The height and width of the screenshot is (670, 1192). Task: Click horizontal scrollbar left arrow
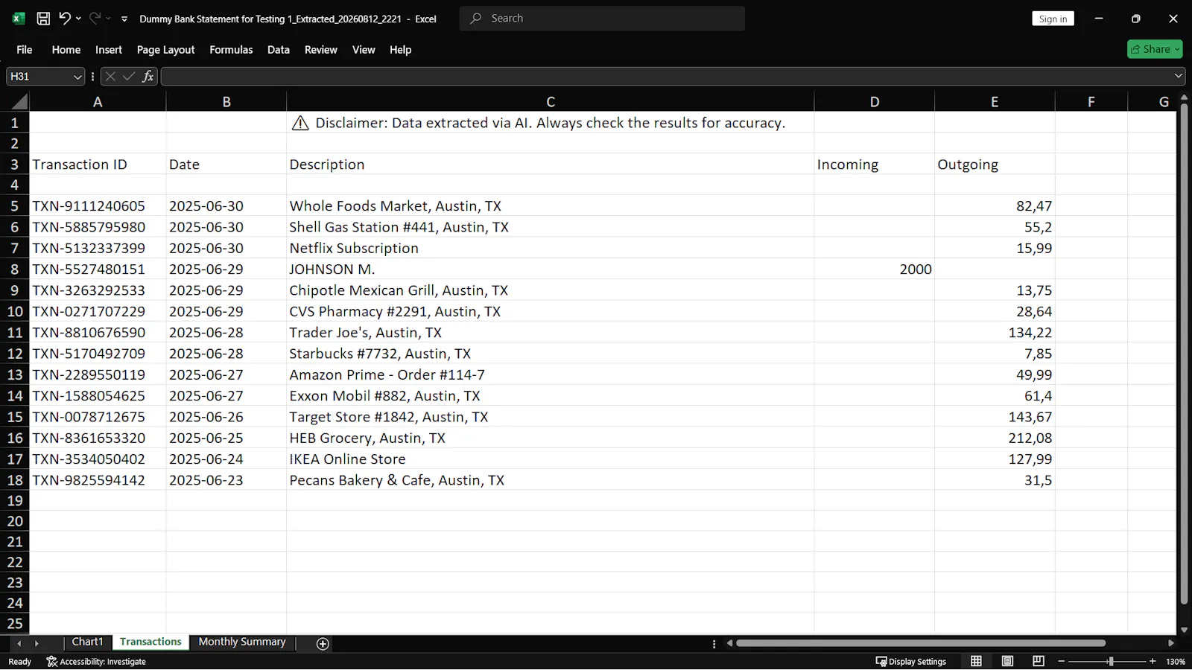[729, 643]
